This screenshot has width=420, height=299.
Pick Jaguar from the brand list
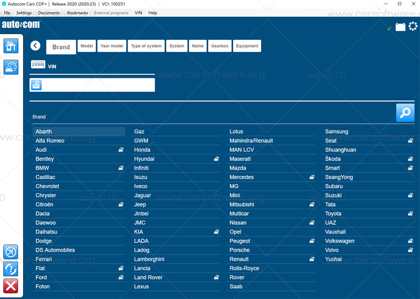(176, 195)
